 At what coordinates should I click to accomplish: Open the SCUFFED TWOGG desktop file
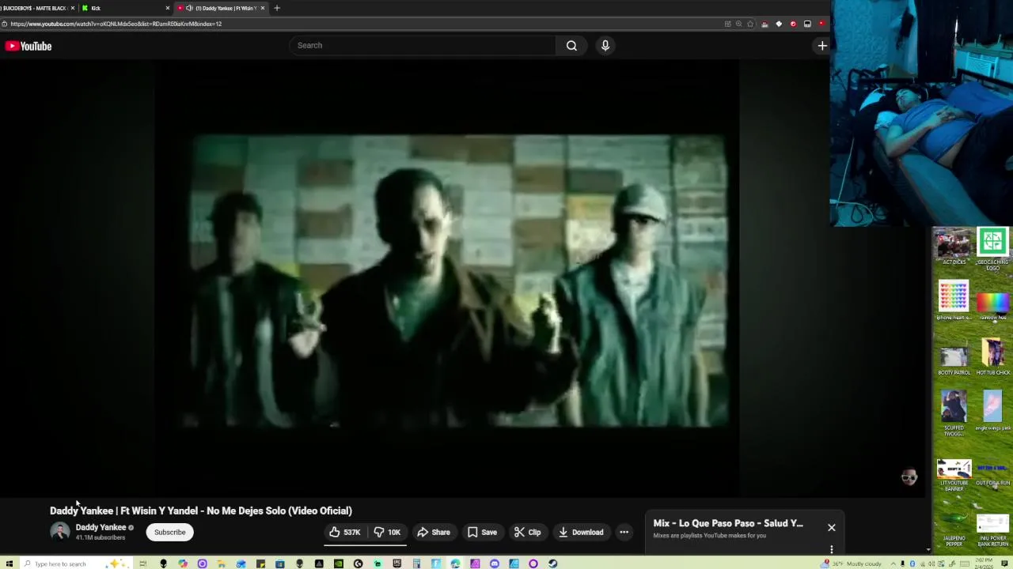pyautogui.click(x=954, y=413)
